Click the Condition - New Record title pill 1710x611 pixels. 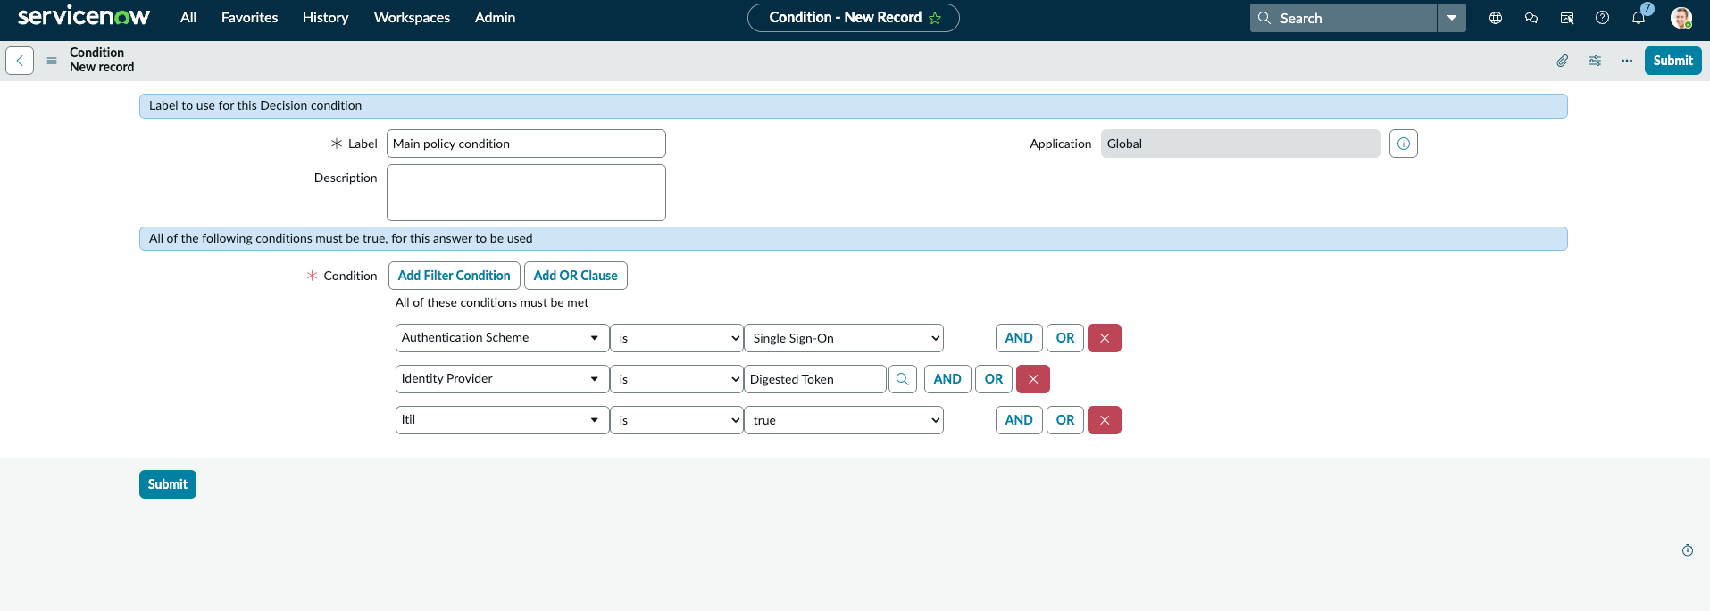coord(853,18)
